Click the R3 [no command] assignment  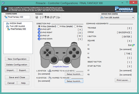tap(126, 75)
